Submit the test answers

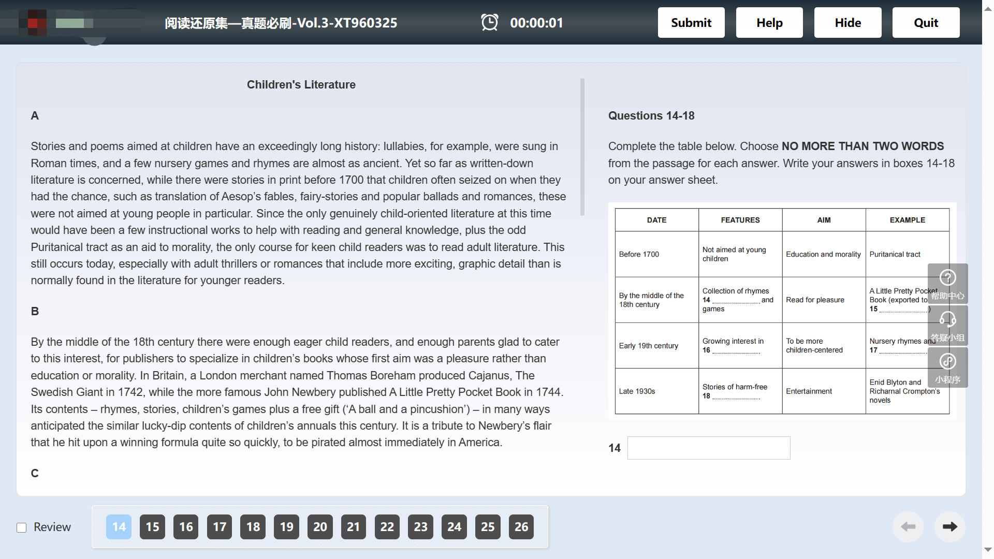pyautogui.click(x=691, y=22)
